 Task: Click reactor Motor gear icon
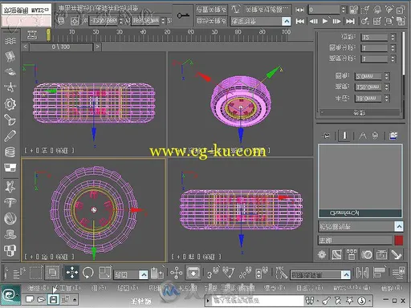tap(10, 104)
